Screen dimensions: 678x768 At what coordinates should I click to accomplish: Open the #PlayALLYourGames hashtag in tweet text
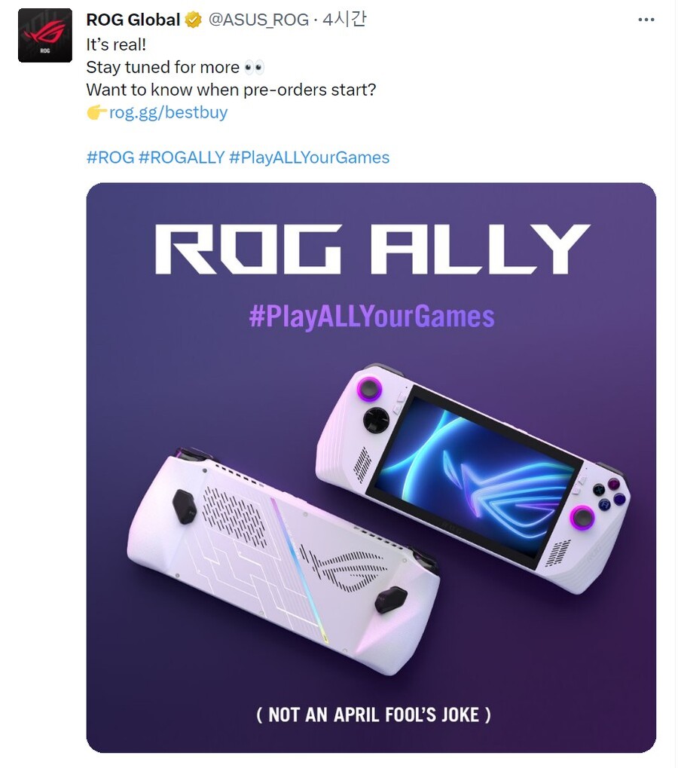coord(309,158)
